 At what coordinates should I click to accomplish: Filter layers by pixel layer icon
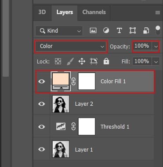93,30
